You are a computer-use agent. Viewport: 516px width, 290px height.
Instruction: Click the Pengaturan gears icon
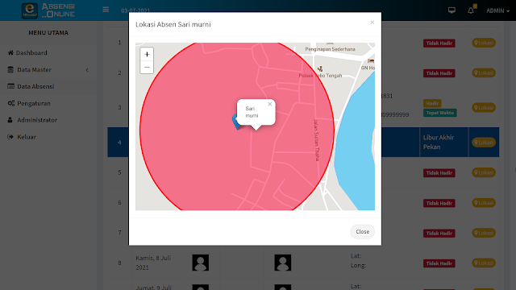[10, 103]
